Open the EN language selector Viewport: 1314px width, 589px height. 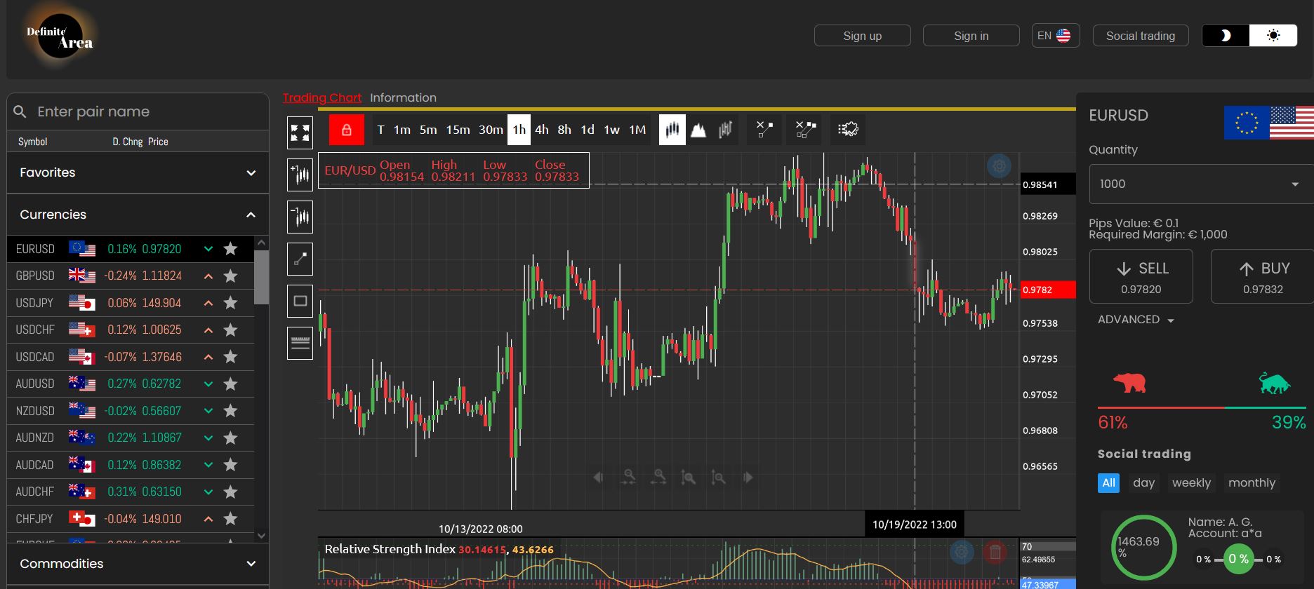(x=1055, y=36)
